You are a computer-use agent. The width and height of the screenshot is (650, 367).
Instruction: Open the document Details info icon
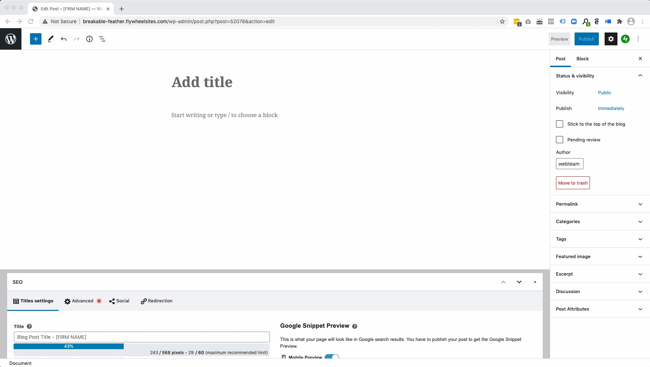(x=89, y=39)
